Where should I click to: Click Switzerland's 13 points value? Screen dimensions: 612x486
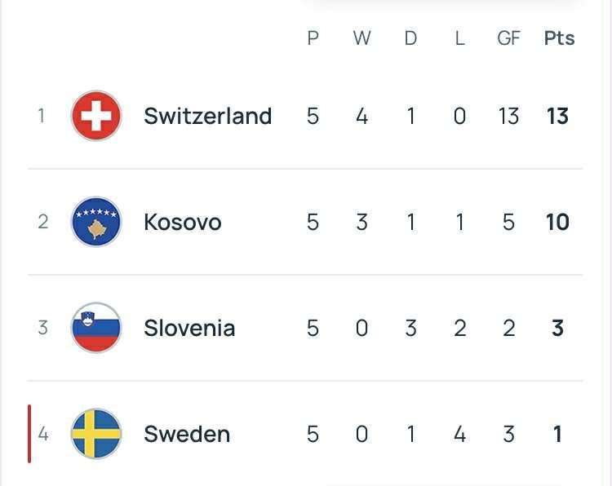(x=557, y=116)
